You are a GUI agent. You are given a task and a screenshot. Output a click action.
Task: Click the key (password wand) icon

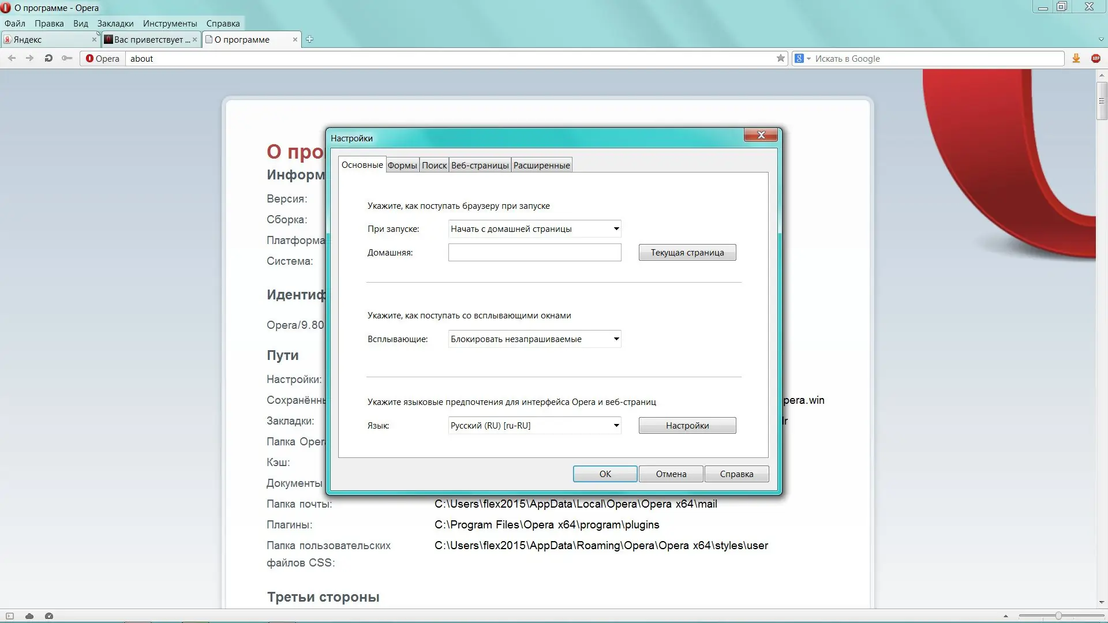pos(67,58)
